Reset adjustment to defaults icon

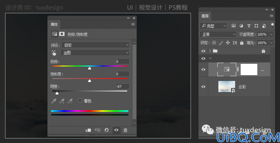(106, 130)
